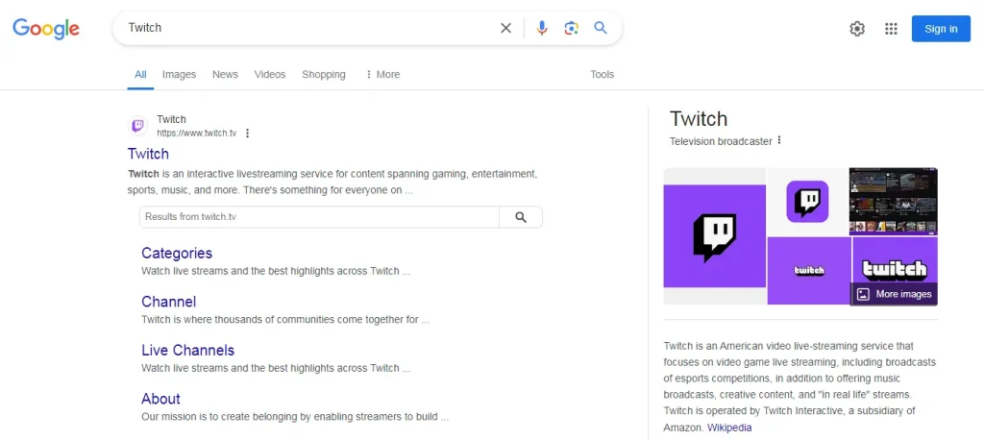984x440 pixels.
Task: Open Google Lens image search icon
Action: 571,28
